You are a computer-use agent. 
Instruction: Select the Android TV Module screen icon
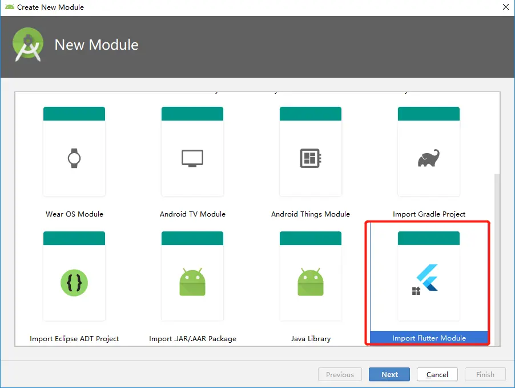(x=192, y=158)
